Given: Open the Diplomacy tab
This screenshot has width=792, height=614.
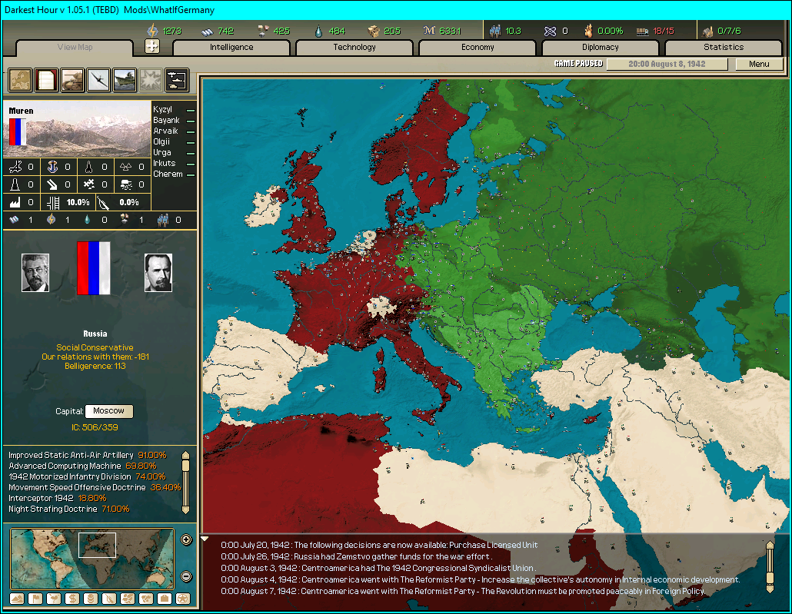Looking at the screenshot, I should (x=600, y=47).
